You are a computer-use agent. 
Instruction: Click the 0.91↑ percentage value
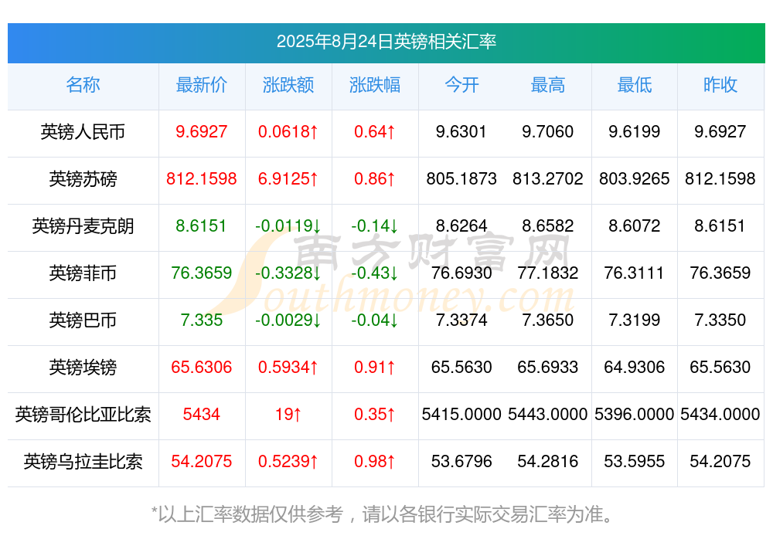click(375, 367)
